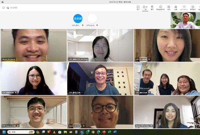
Task: Open the People participants tab
Action: click(x=145, y=8)
